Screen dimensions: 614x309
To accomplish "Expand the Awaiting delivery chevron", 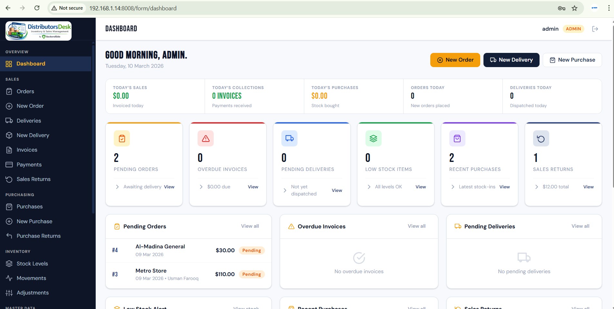I will click(x=117, y=187).
